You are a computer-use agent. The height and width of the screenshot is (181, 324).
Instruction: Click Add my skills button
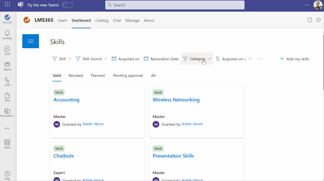[294, 59]
